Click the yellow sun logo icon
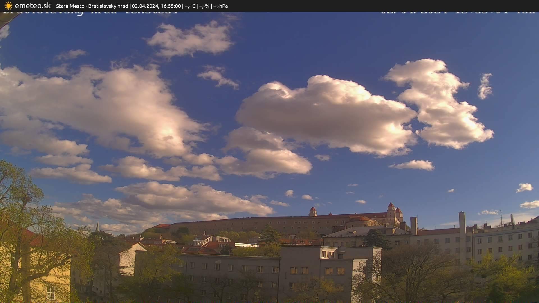539x303 pixels. point(8,6)
